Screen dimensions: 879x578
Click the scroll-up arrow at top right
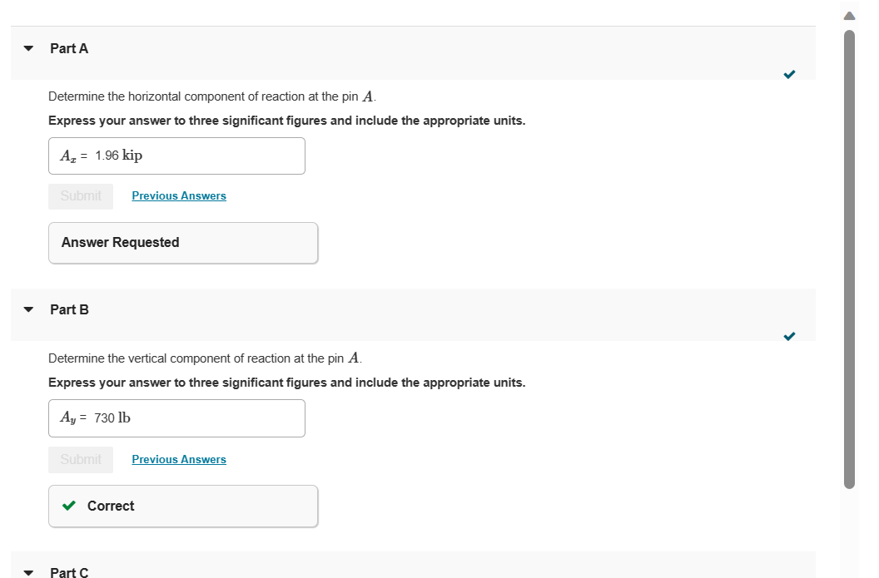click(x=848, y=14)
